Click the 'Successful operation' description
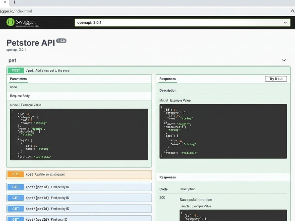This screenshot has height=221, width=295. tap(196, 200)
